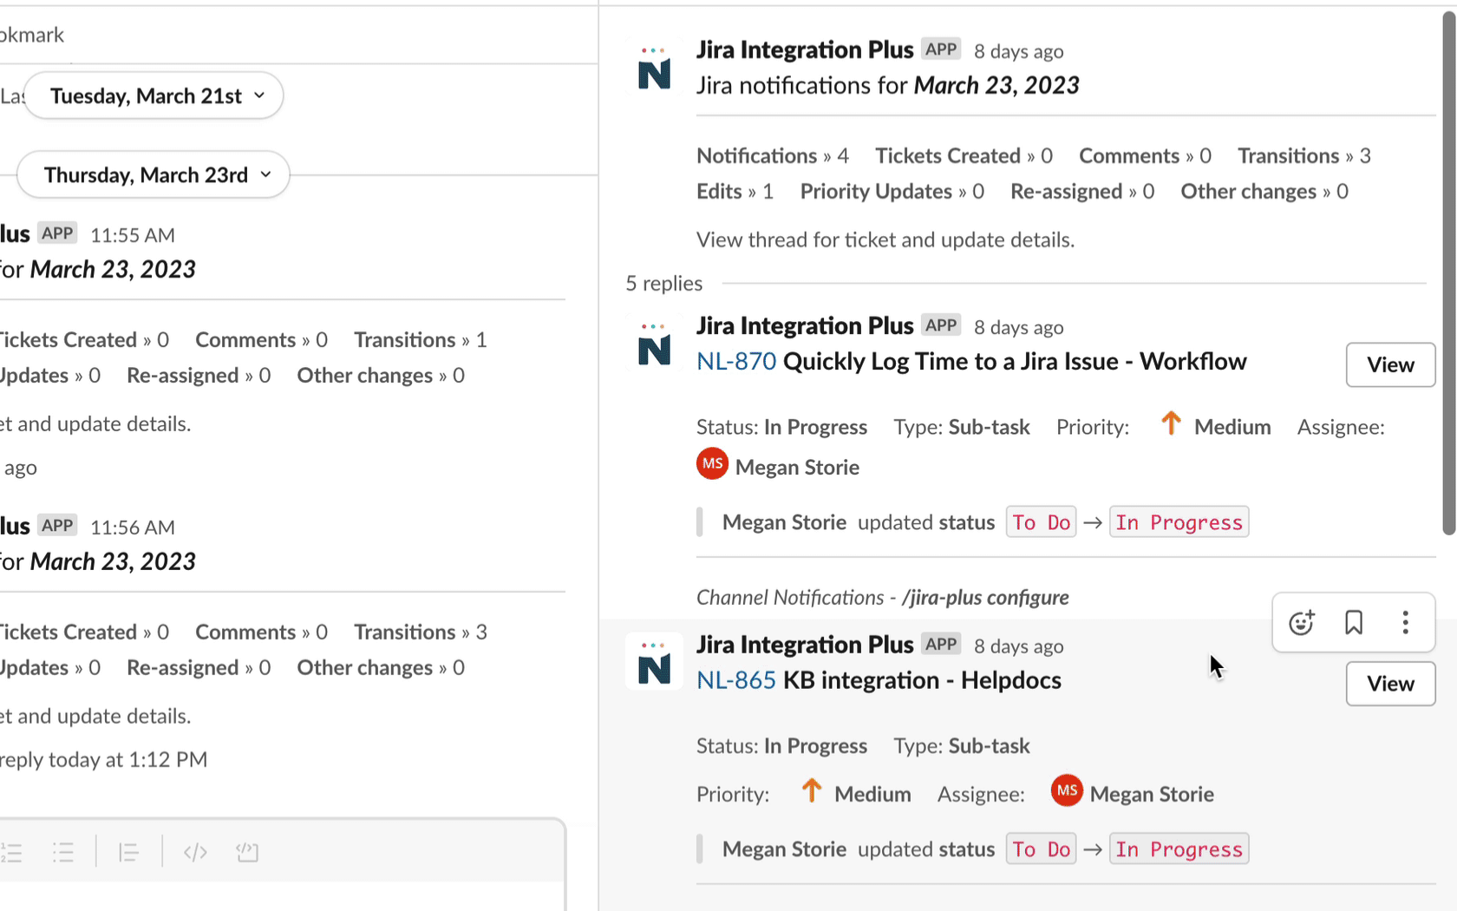Open the Thursday, March 23rd date dropdown
This screenshot has width=1457, height=911.
pyautogui.click(x=154, y=174)
